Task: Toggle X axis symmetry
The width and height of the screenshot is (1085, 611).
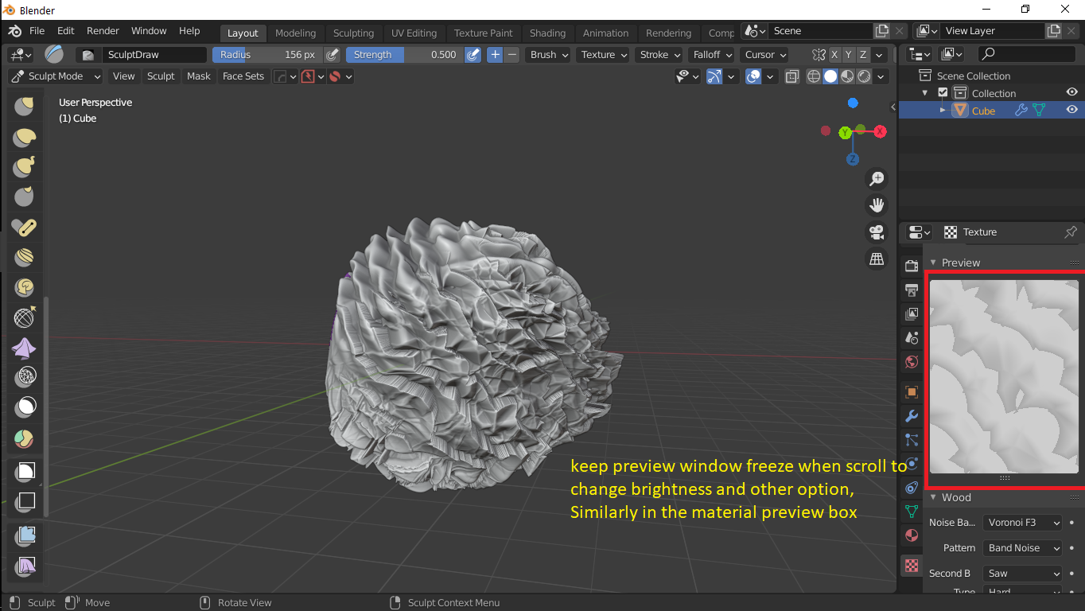Action: pos(834,55)
